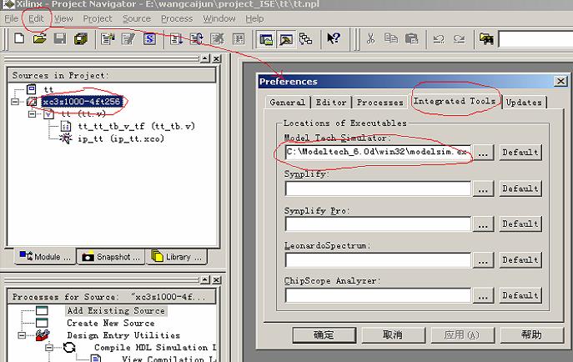Screen dimensions: 573x362
Task: Click the Paste clipboard icon
Action: coord(411,38)
